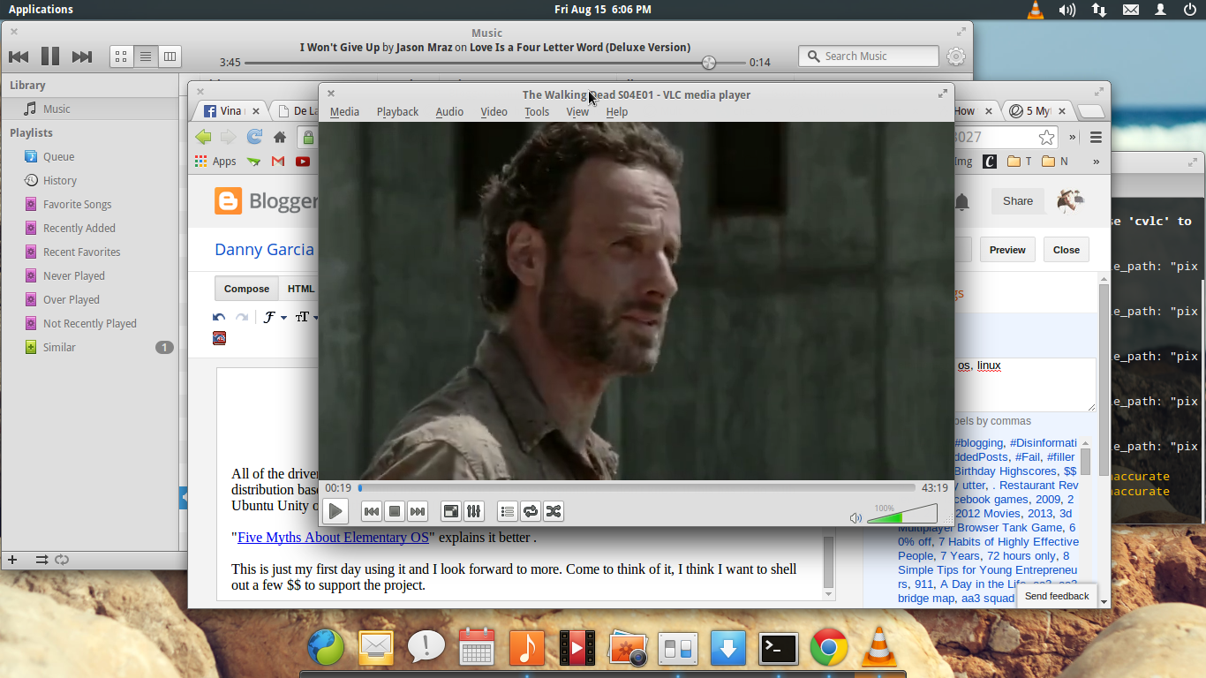This screenshot has width=1206, height=678.
Task: Open Gmail bookmark in Chrome
Action: coord(278,162)
